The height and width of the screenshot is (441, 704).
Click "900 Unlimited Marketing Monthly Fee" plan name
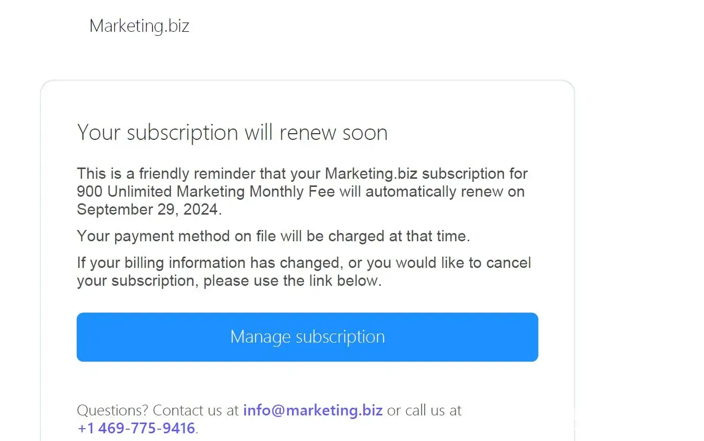(205, 192)
